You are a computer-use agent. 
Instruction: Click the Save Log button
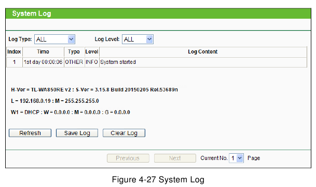point(77,133)
